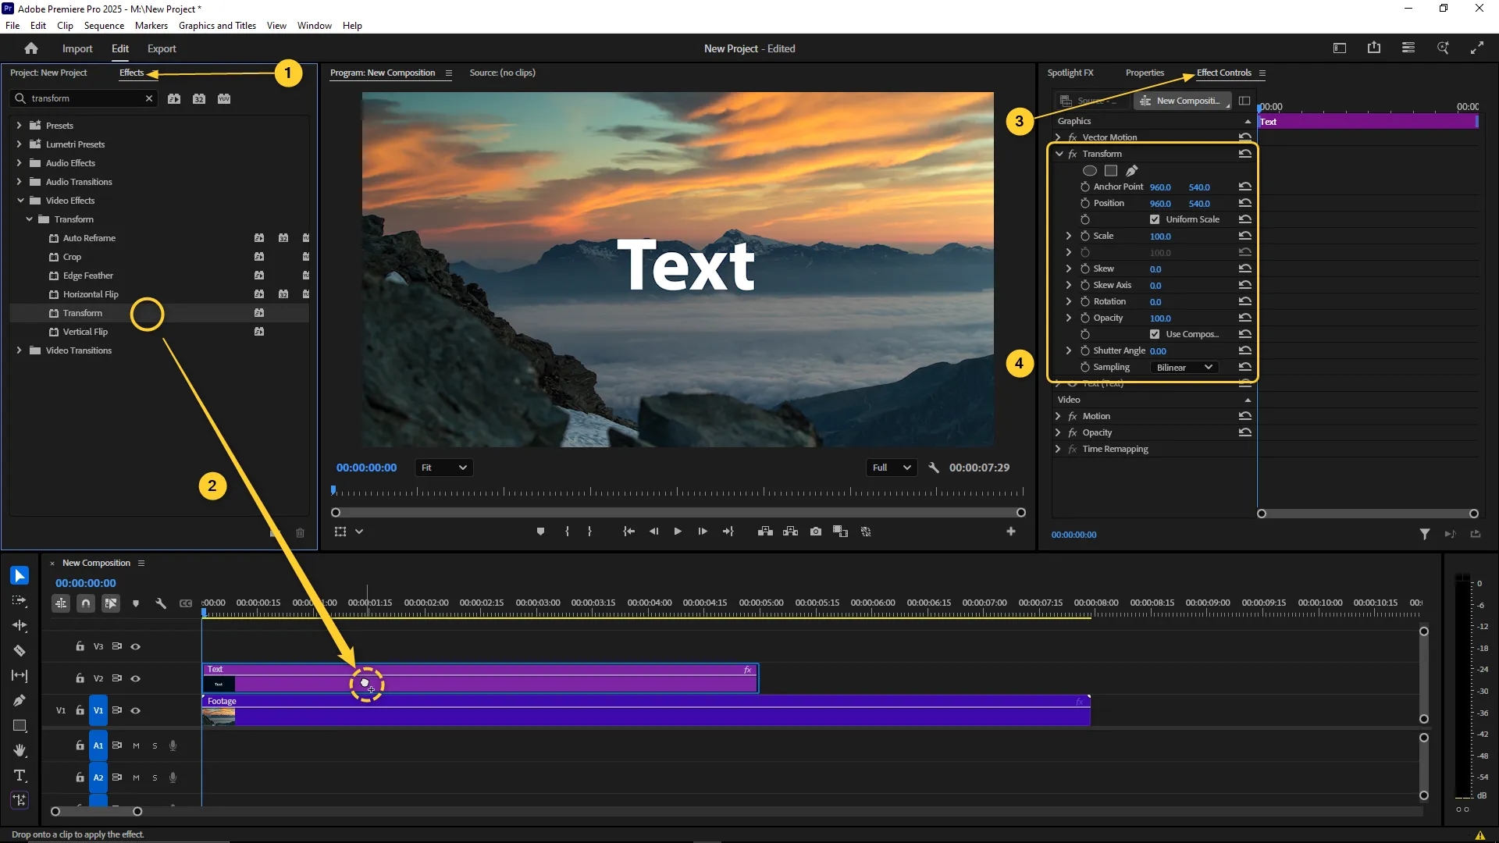Select the Ripple Edit tool

click(x=20, y=626)
